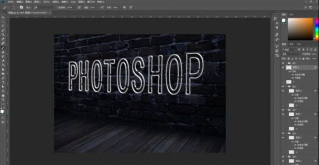Toggle lock all padlock icon
The image size is (319, 165).
coord(303,58)
